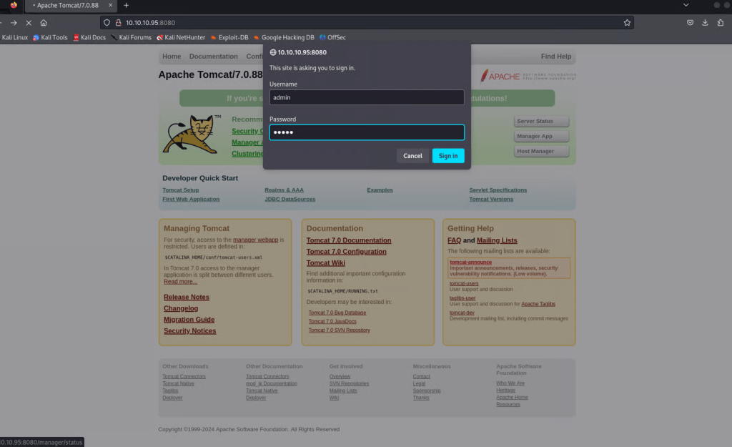
Task: Open Google Hacking DB bookmark
Action: [x=283, y=37]
